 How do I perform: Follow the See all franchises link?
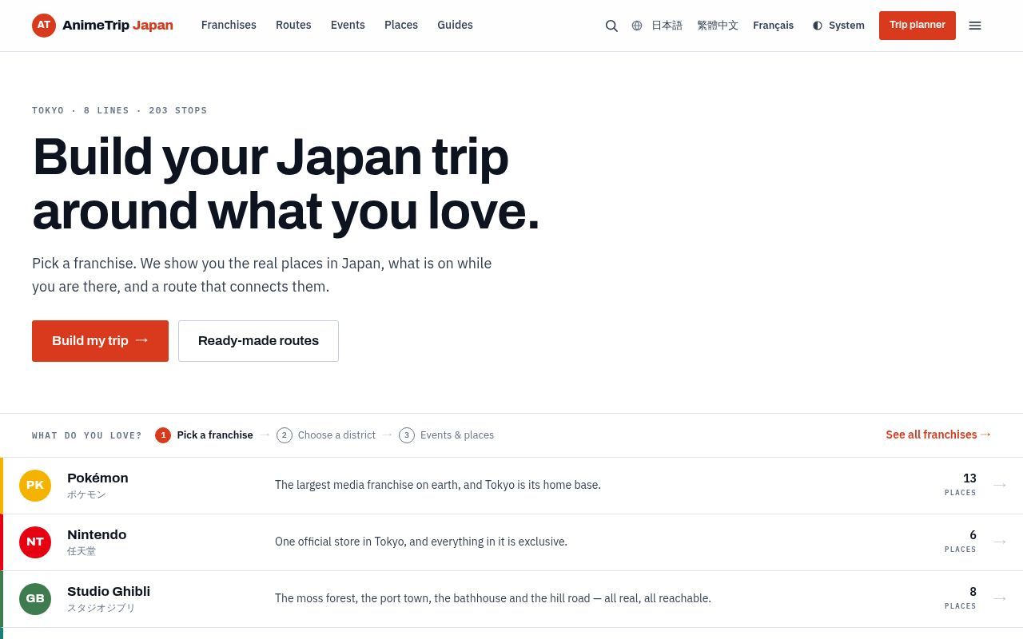[x=938, y=435]
